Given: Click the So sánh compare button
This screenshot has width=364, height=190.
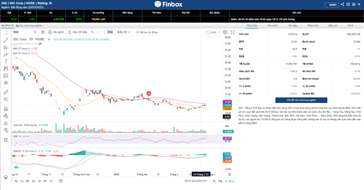Looking at the screenshot, I should 56,32.
